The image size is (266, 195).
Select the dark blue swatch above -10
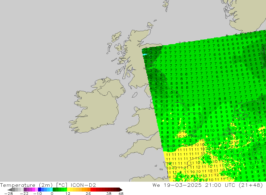tap(40, 190)
